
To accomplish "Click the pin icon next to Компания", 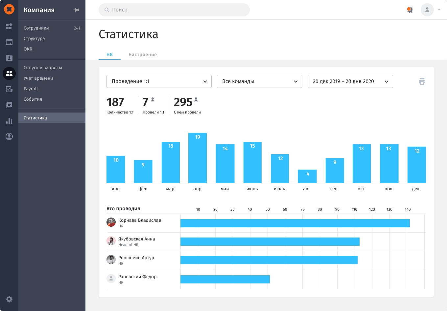I will pos(76,10).
